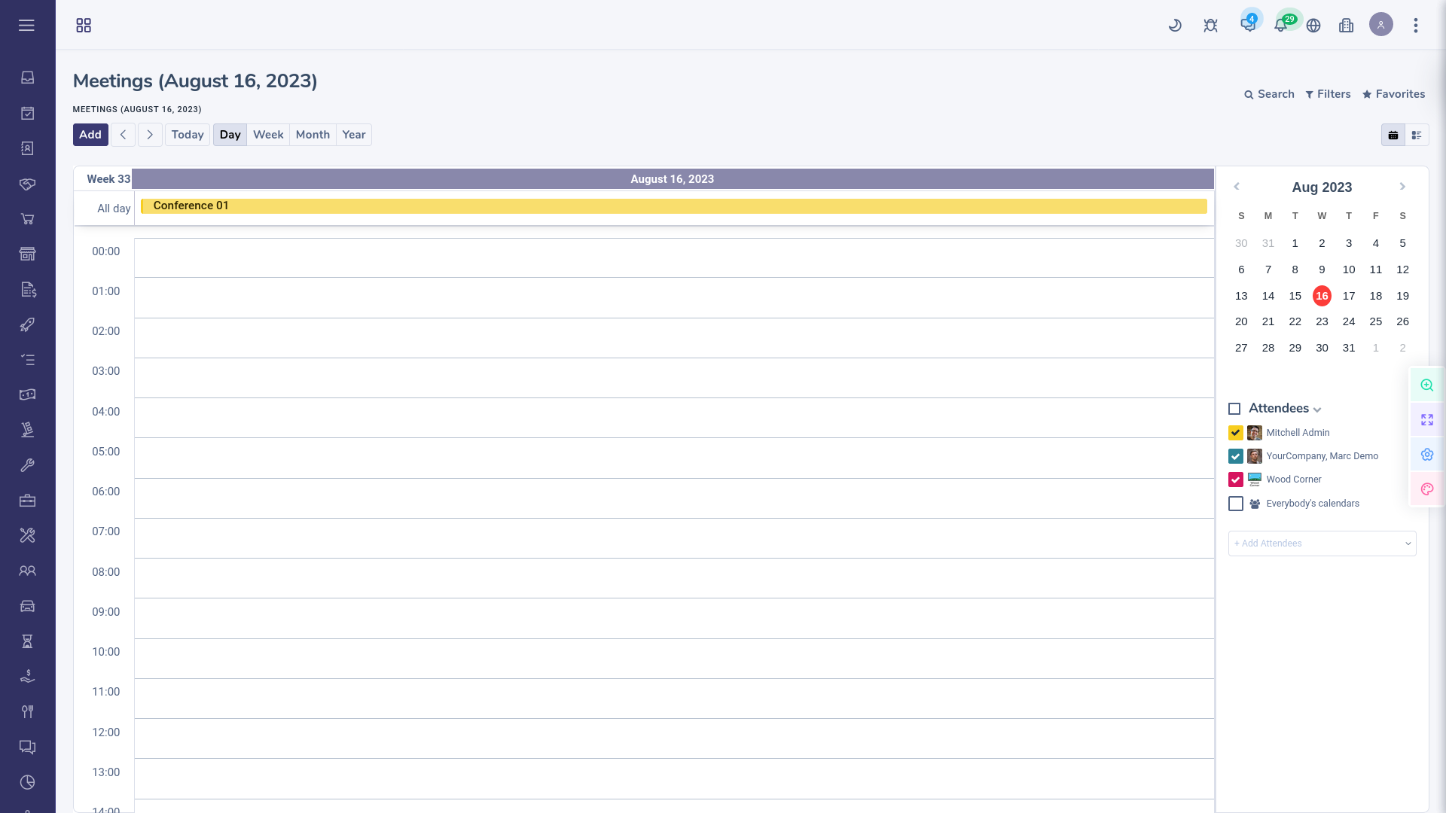The height and width of the screenshot is (813, 1446).
Task: Open the pie chart sidebar icon
Action: click(x=27, y=782)
